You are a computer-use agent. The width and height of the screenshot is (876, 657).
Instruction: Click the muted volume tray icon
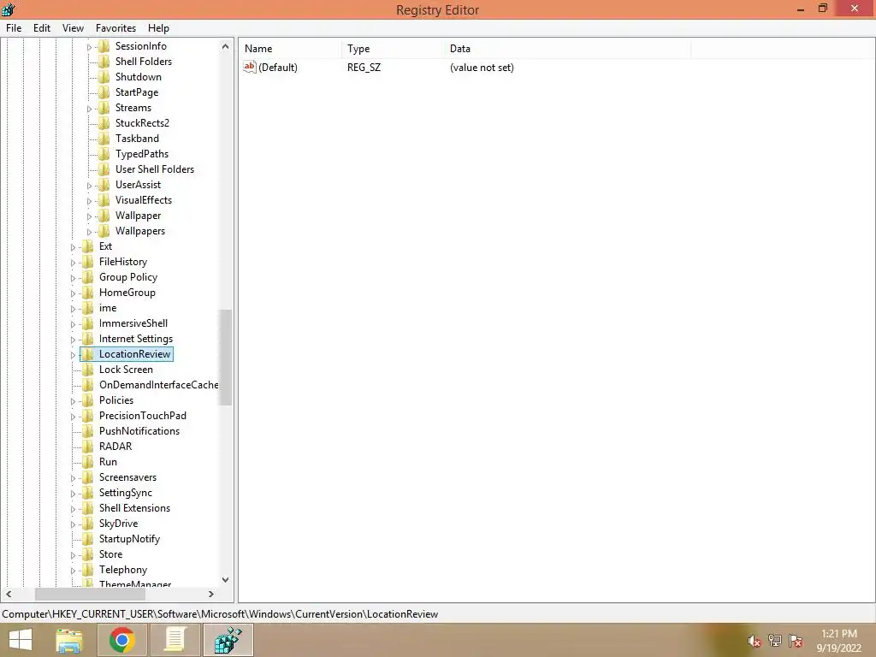pyautogui.click(x=755, y=641)
